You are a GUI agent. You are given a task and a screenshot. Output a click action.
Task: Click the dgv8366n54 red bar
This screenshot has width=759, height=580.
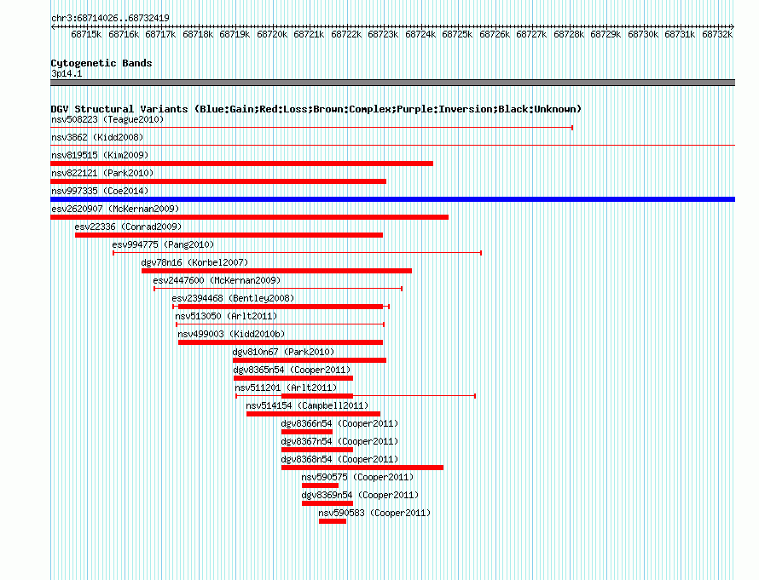[307, 432]
